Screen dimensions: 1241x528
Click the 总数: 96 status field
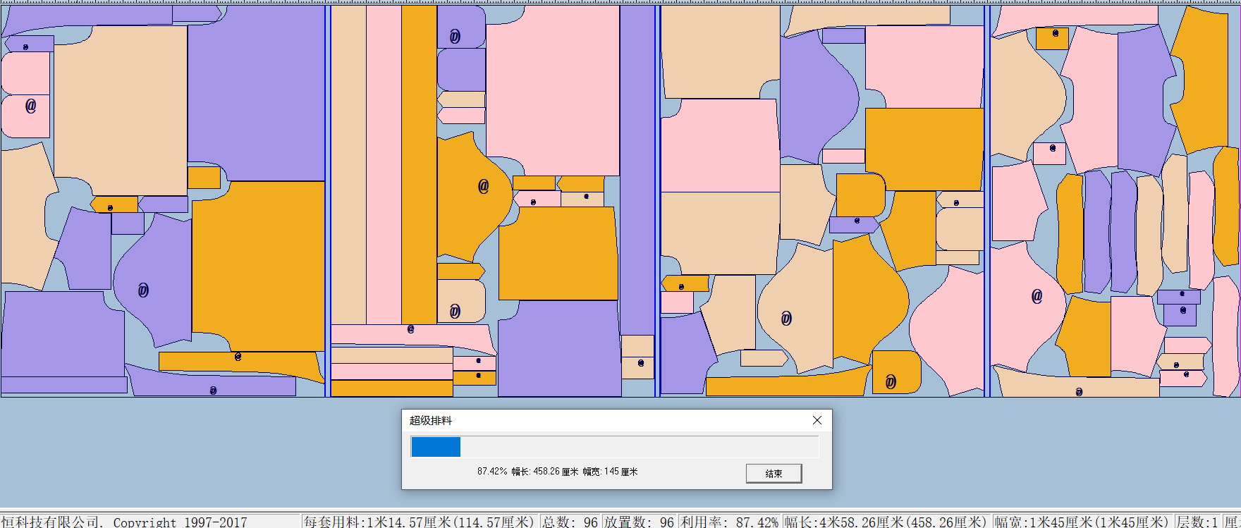(x=570, y=522)
